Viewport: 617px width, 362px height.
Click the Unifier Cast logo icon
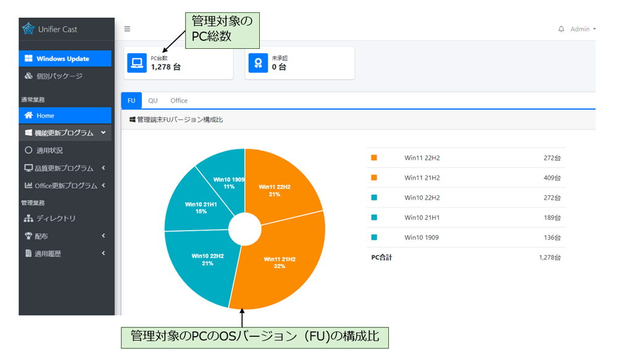point(28,29)
